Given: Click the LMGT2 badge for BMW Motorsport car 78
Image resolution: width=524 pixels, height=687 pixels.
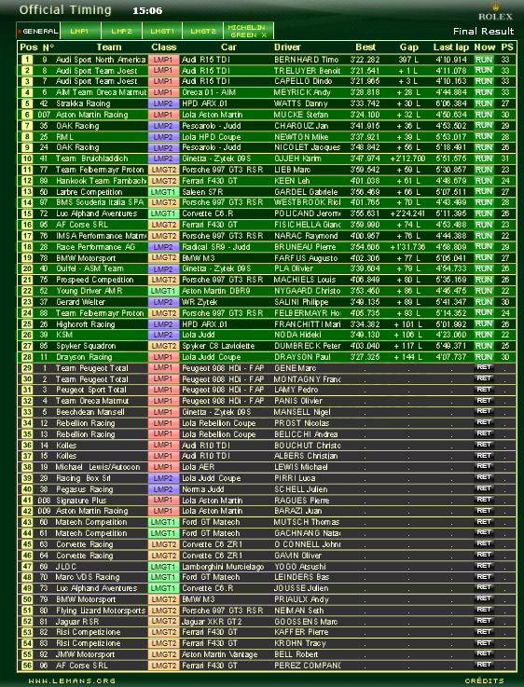Looking at the screenshot, I should (x=163, y=258).
